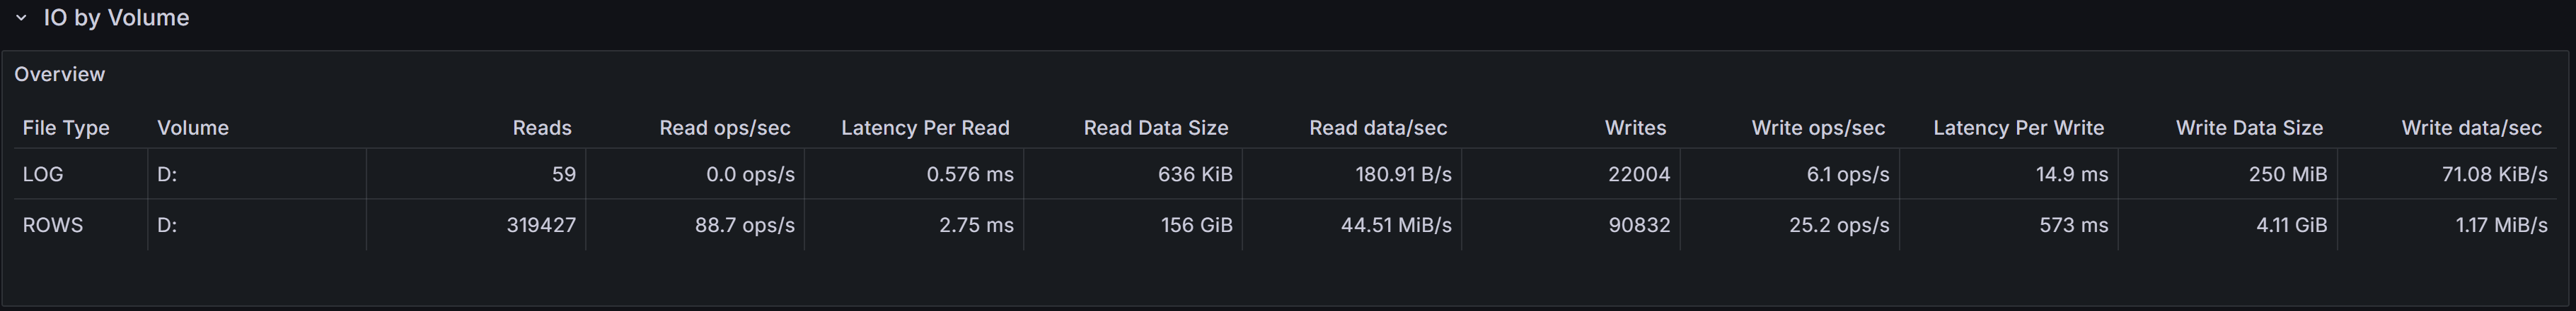Image resolution: width=2576 pixels, height=311 pixels.
Task: Sort by the Reads column header
Action: [x=541, y=128]
